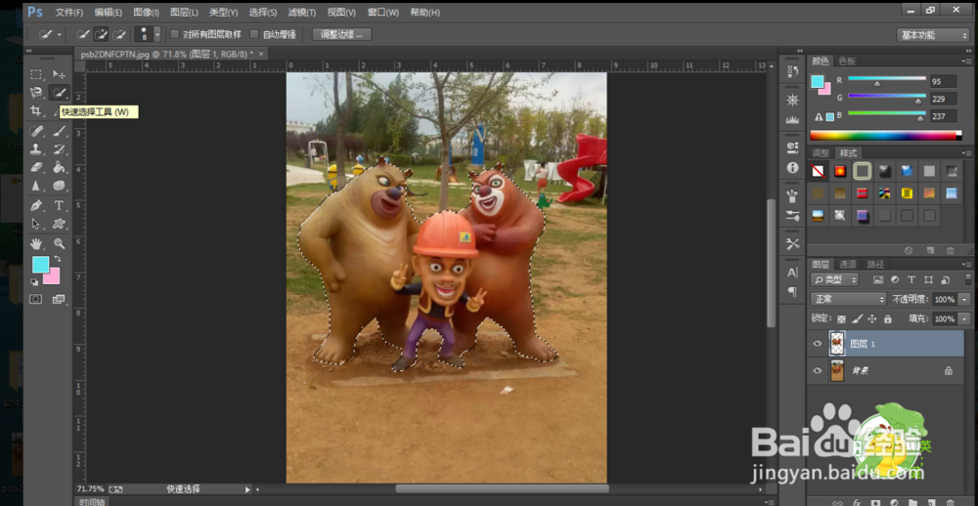Screen dimensions: 978x506
Task: Select the Crop tool
Action: (x=36, y=111)
